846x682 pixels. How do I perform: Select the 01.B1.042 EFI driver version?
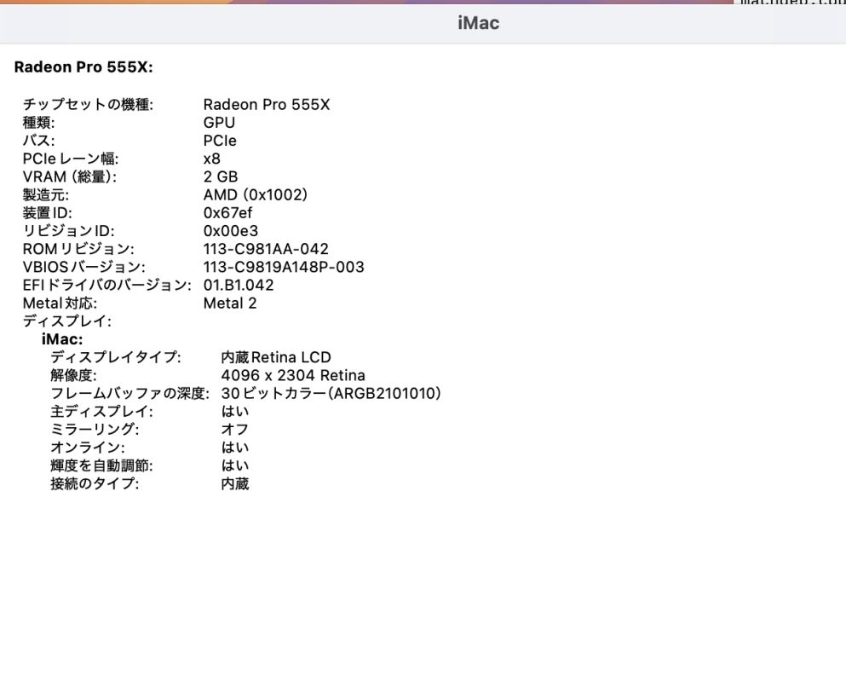239,285
